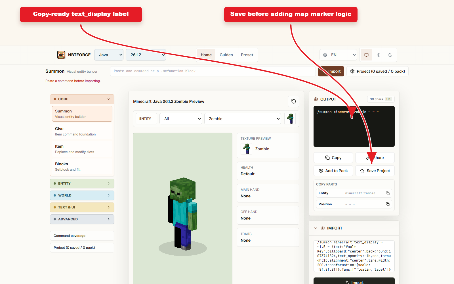454x284 pixels.
Task: Open the HEALTH Default card
Action: (x=268, y=171)
